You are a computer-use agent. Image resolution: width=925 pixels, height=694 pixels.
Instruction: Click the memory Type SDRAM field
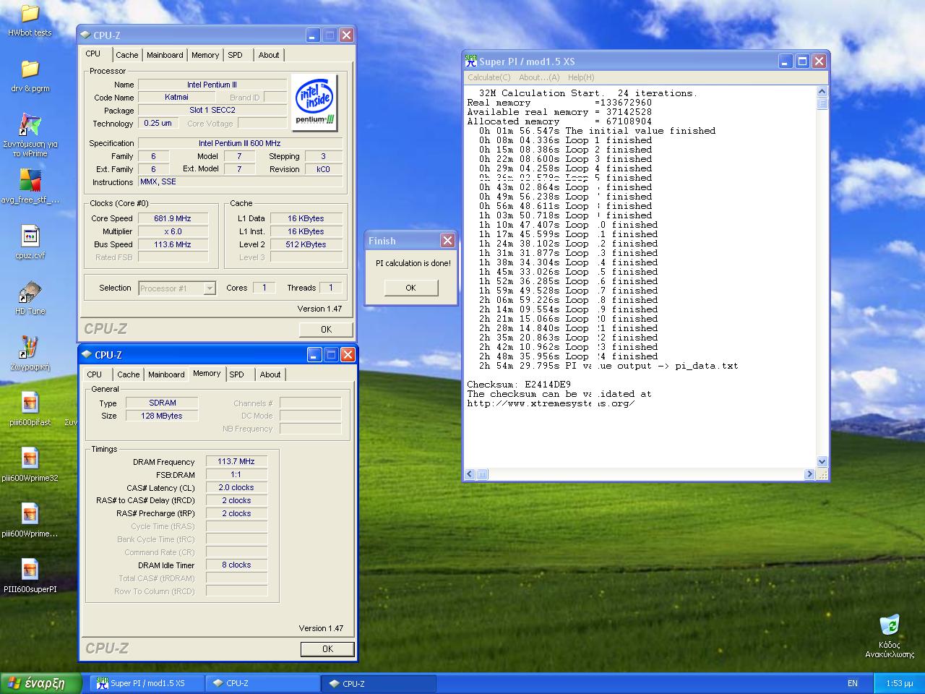pos(163,403)
